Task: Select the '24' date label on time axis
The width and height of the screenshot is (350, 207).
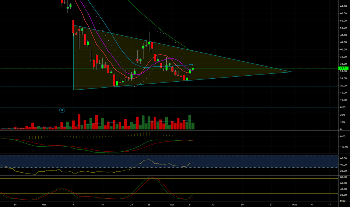Action: [15, 204]
